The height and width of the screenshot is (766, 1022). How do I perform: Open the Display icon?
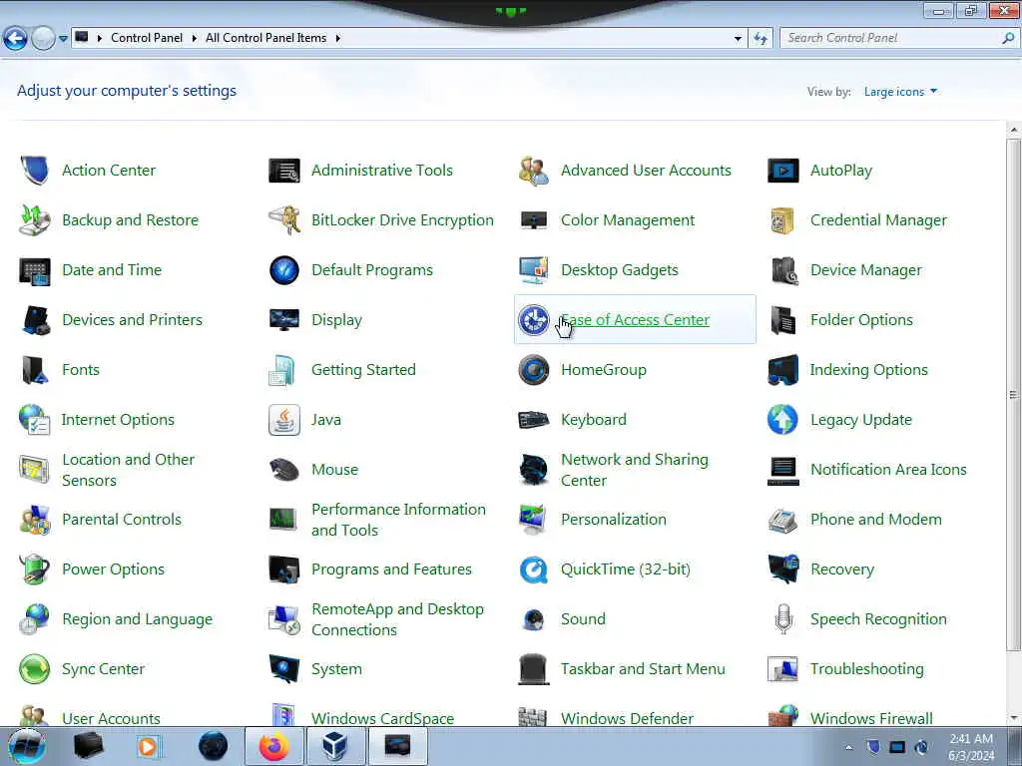(x=284, y=320)
